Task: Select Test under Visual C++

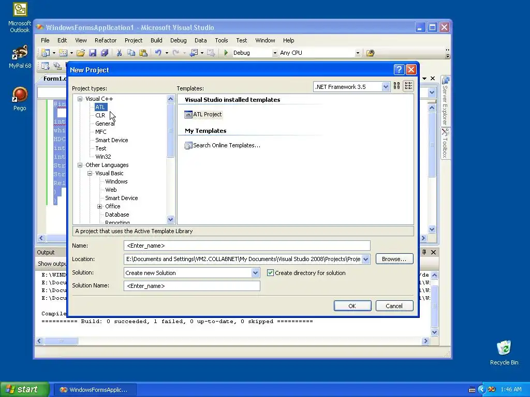Action: coord(101,148)
